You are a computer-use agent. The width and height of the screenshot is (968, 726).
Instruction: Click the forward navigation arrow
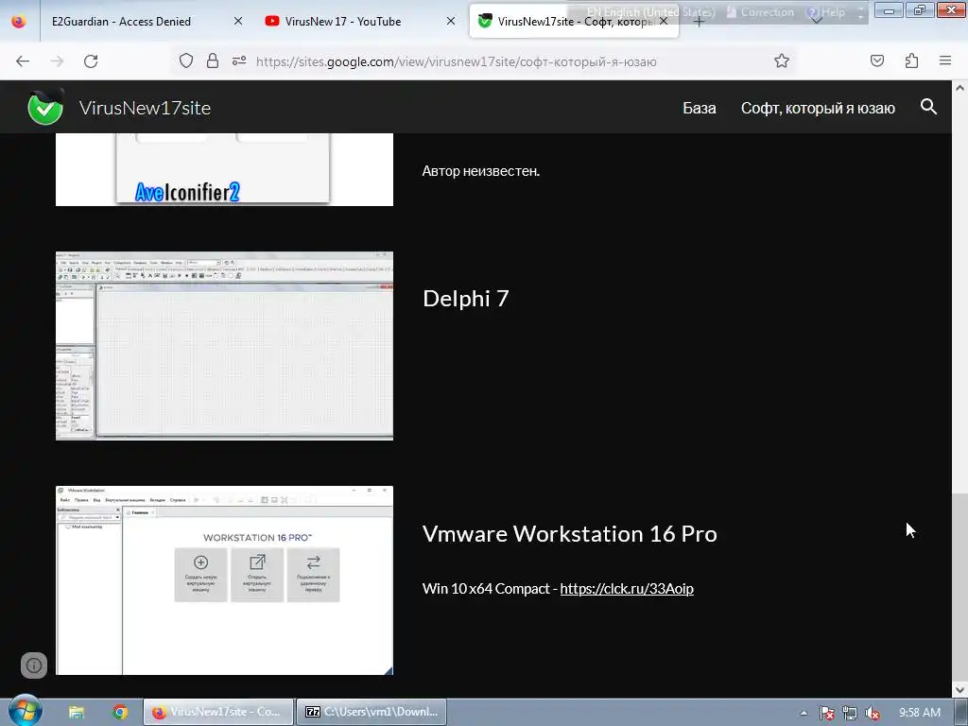(x=57, y=61)
